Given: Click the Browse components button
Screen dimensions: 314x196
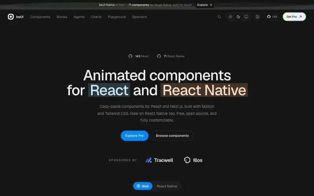Looking at the screenshot, I should tap(172, 136).
